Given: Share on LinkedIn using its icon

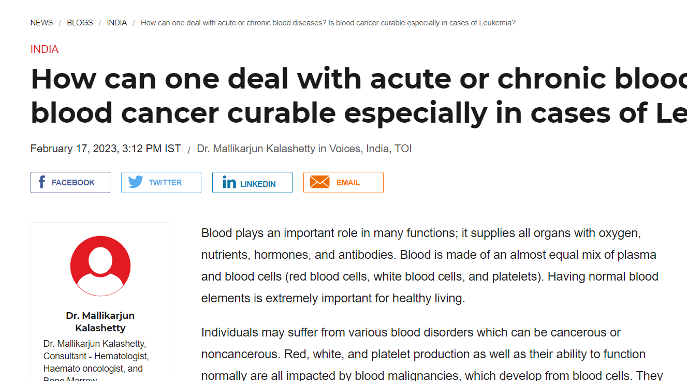Looking at the screenshot, I should (229, 182).
